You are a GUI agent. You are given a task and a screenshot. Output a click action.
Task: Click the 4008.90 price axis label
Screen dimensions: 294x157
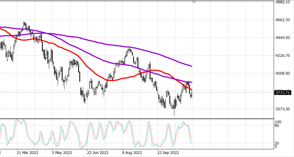tap(283, 73)
